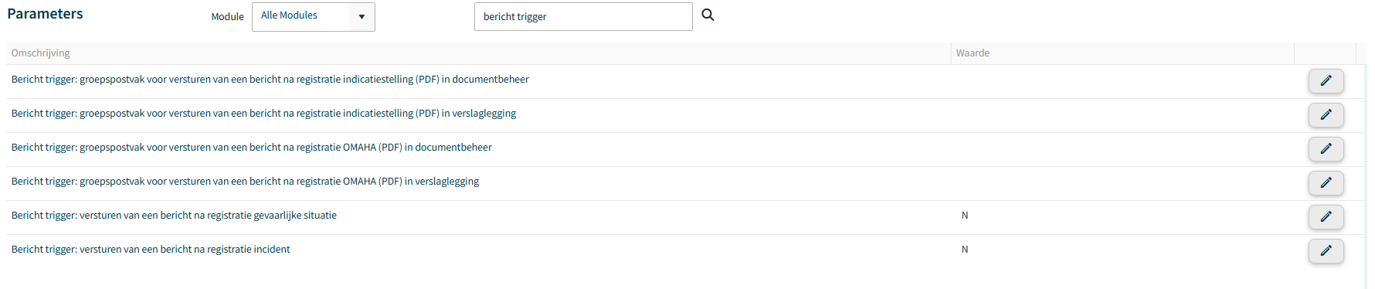Click the N value for registratie incident
Viewport: 1375px width, 289px height.
pyautogui.click(x=965, y=250)
